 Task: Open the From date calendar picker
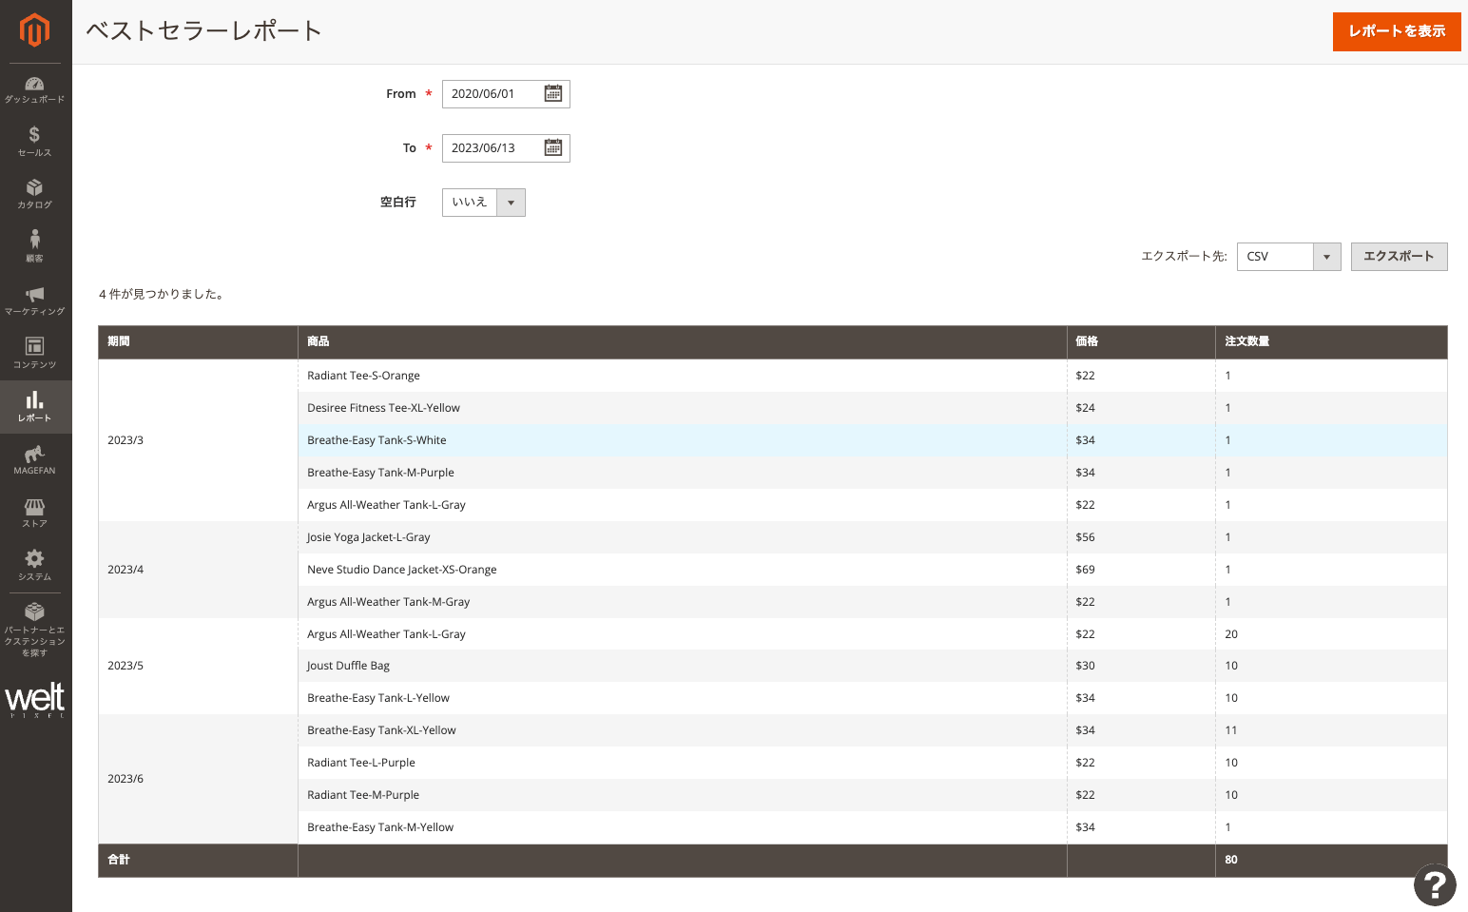(x=553, y=94)
